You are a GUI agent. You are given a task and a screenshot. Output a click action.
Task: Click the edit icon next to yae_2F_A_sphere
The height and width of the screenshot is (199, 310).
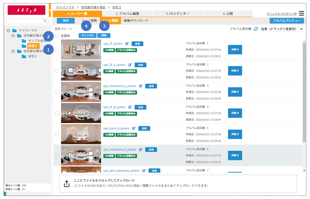coord(130,65)
